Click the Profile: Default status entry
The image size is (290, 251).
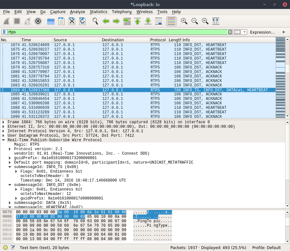coord(266,248)
